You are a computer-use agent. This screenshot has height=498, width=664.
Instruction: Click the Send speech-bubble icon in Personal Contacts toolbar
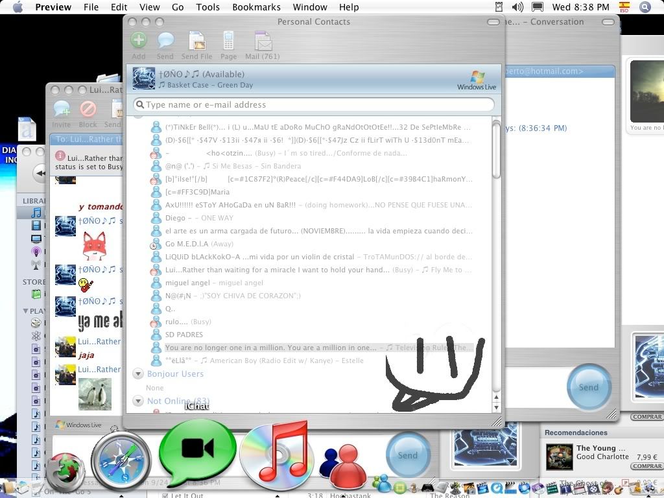pos(165,40)
